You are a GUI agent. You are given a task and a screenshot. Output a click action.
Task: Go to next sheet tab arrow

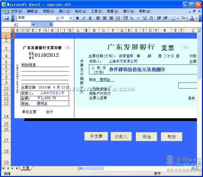coord(12,168)
